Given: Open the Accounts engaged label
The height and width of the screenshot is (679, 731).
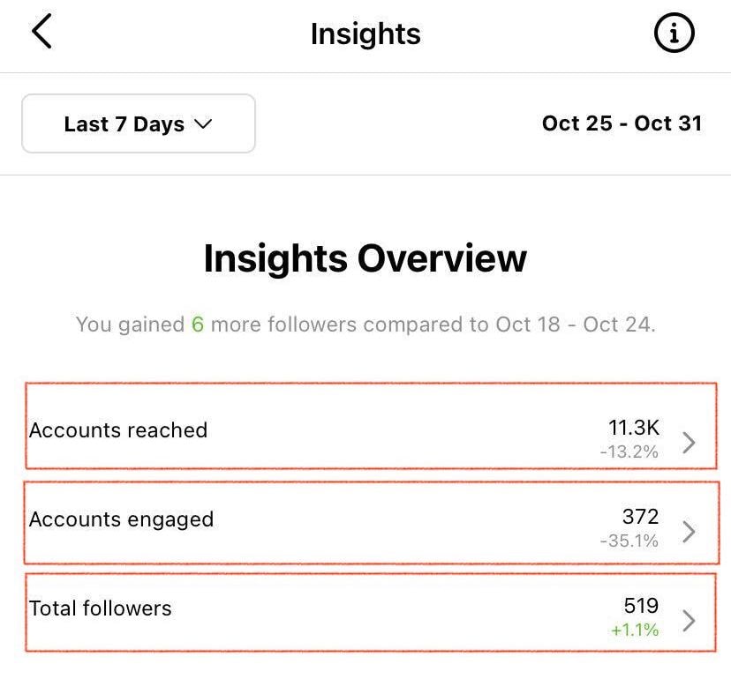Looking at the screenshot, I should coord(121,519).
